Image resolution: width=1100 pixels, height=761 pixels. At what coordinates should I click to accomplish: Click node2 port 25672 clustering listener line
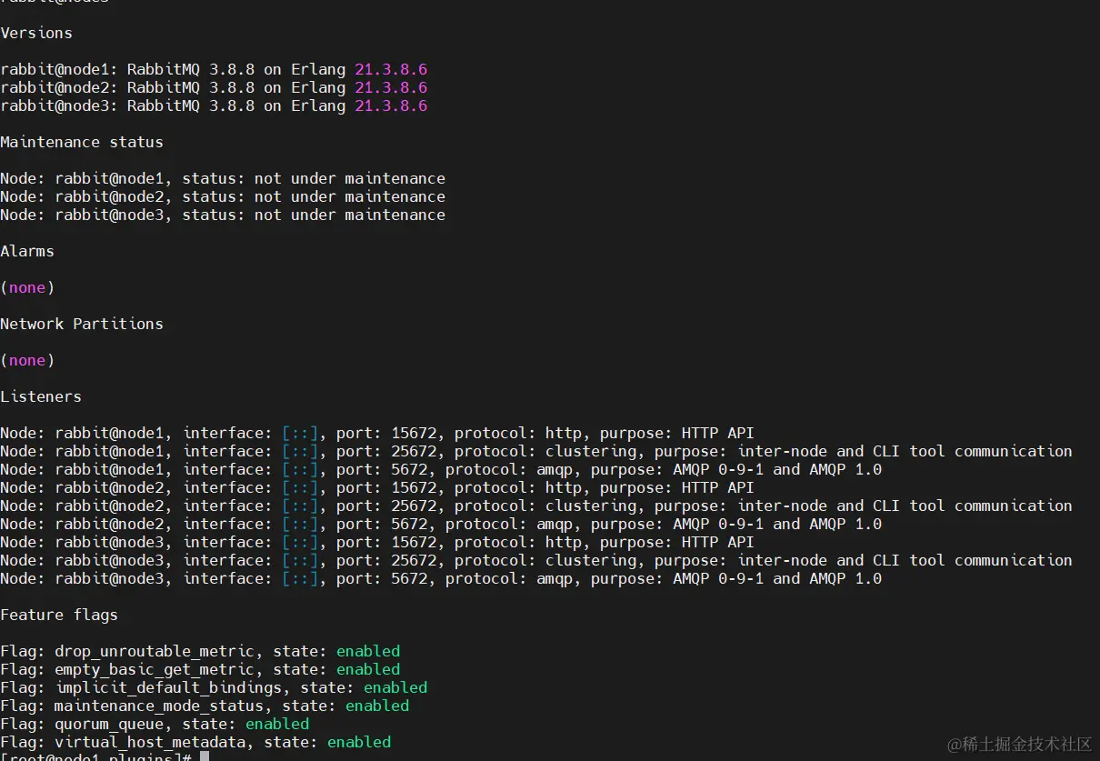coord(536,506)
